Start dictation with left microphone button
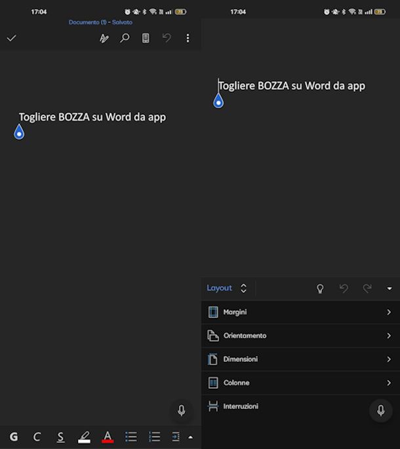Image resolution: width=400 pixels, height=449 pixels. coord(182,410)
